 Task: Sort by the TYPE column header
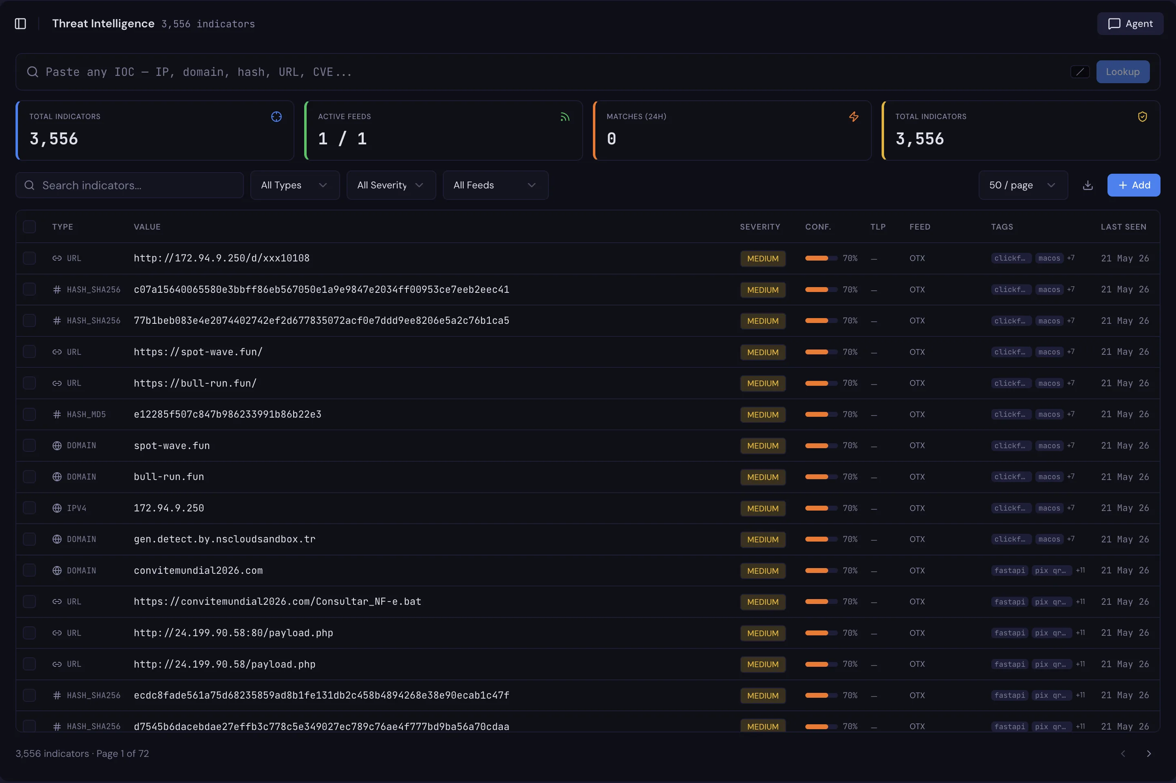tap(62, 227)
